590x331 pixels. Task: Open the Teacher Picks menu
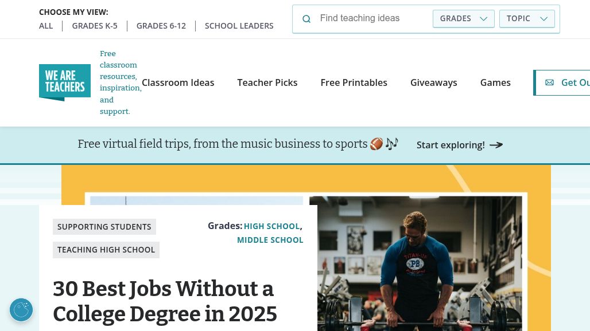[x=267, y=82]
